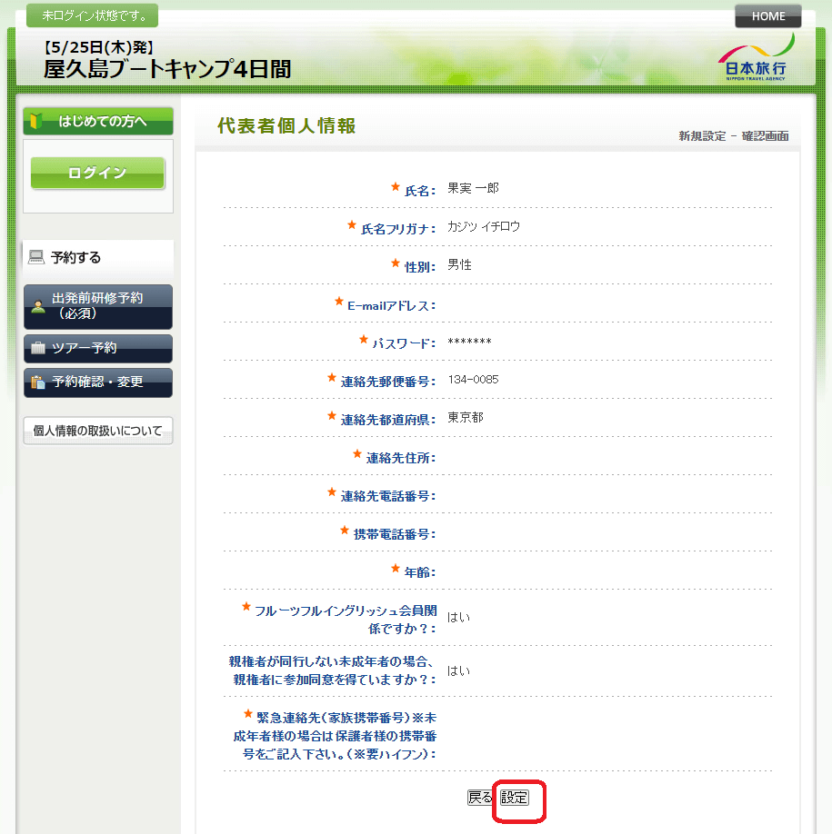This screenshot has height=834, width=832.
Task: Select the prefecture value 東京都
Action: (466, 418)
